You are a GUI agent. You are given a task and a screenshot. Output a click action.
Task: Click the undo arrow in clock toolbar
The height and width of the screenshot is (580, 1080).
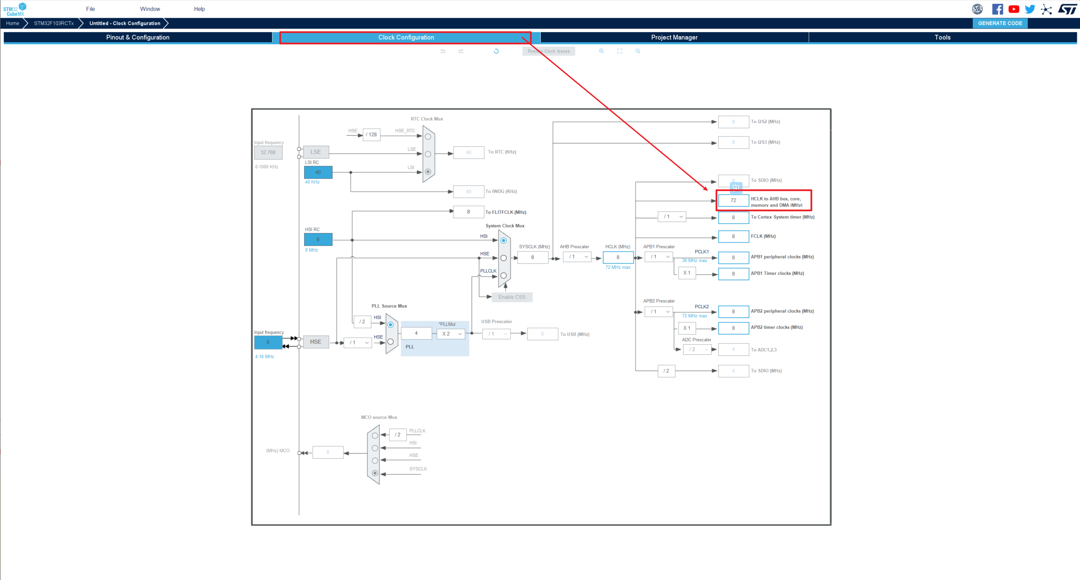tap(443, 51)
